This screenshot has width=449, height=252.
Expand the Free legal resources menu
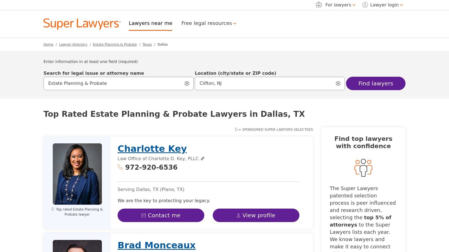[x=209, y=23]
